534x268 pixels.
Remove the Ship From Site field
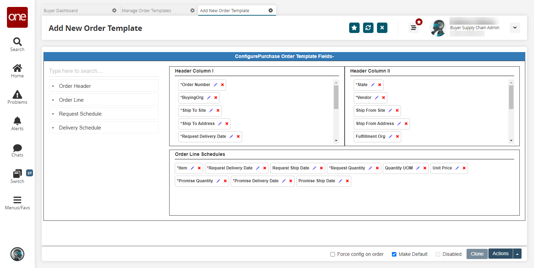pyautogui.click(x=397, y=110)
